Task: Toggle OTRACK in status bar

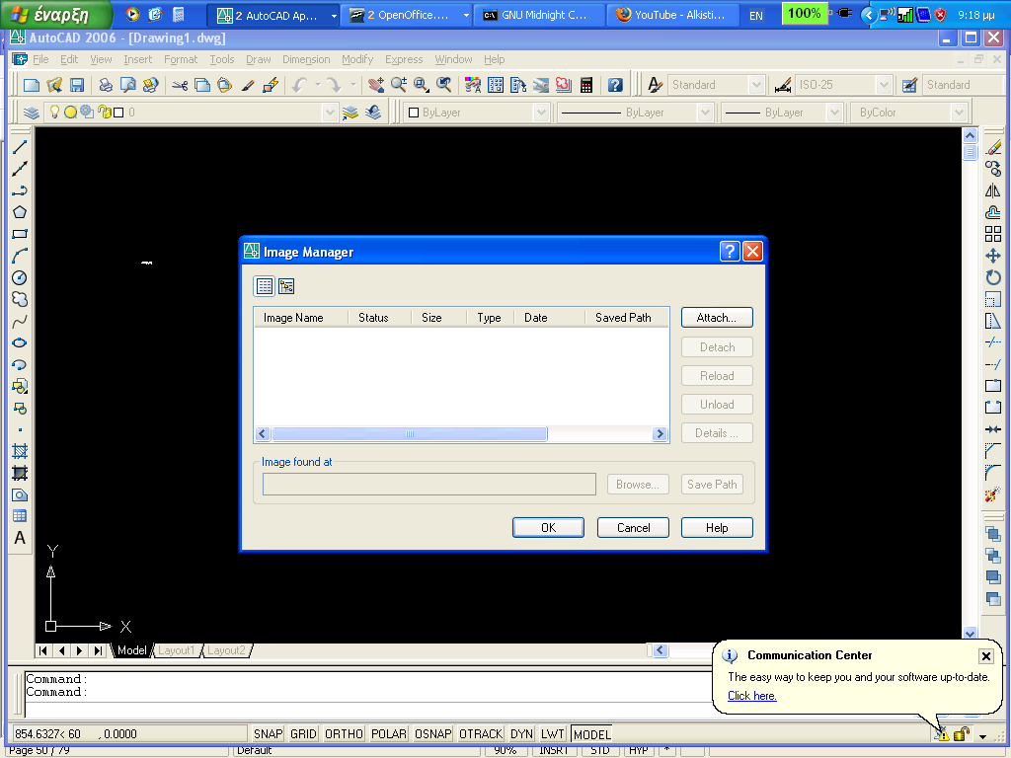Action: [x=481, y=733]
